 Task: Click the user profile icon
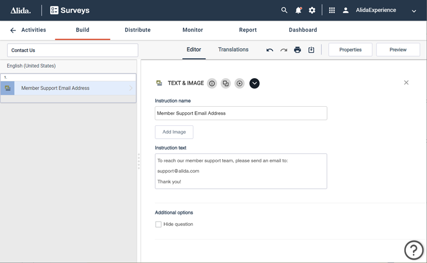pos(346,11)
